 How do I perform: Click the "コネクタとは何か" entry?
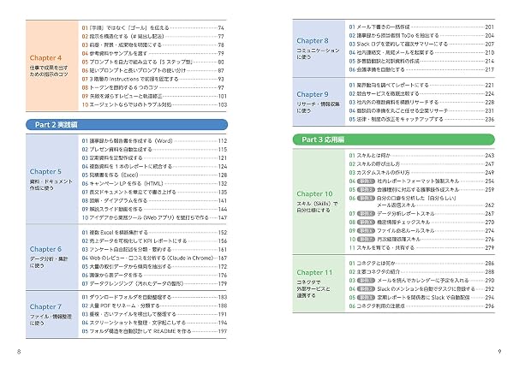coord(421,264)
